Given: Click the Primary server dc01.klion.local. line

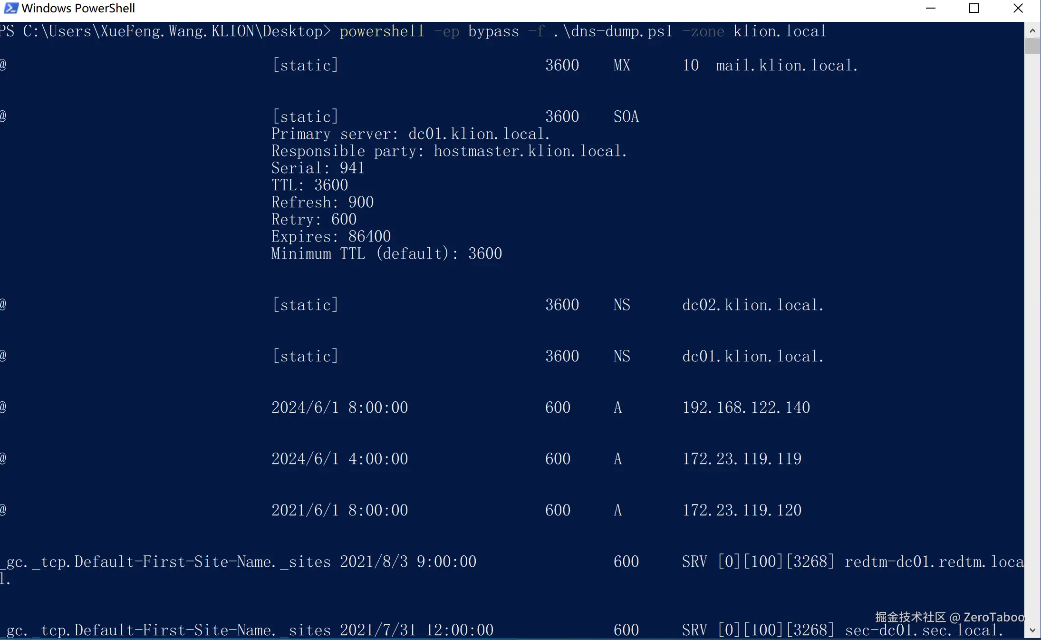Looking at the screenshot, I should click(x=411, y=134).
